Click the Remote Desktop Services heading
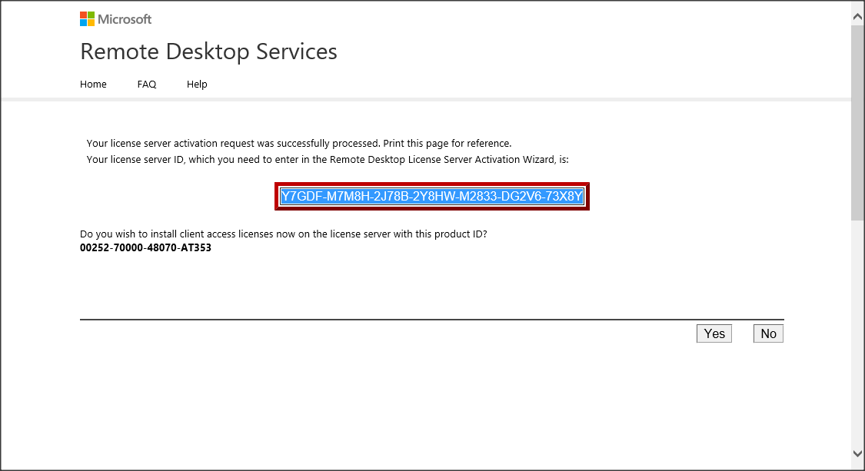 tap(208, 51)
